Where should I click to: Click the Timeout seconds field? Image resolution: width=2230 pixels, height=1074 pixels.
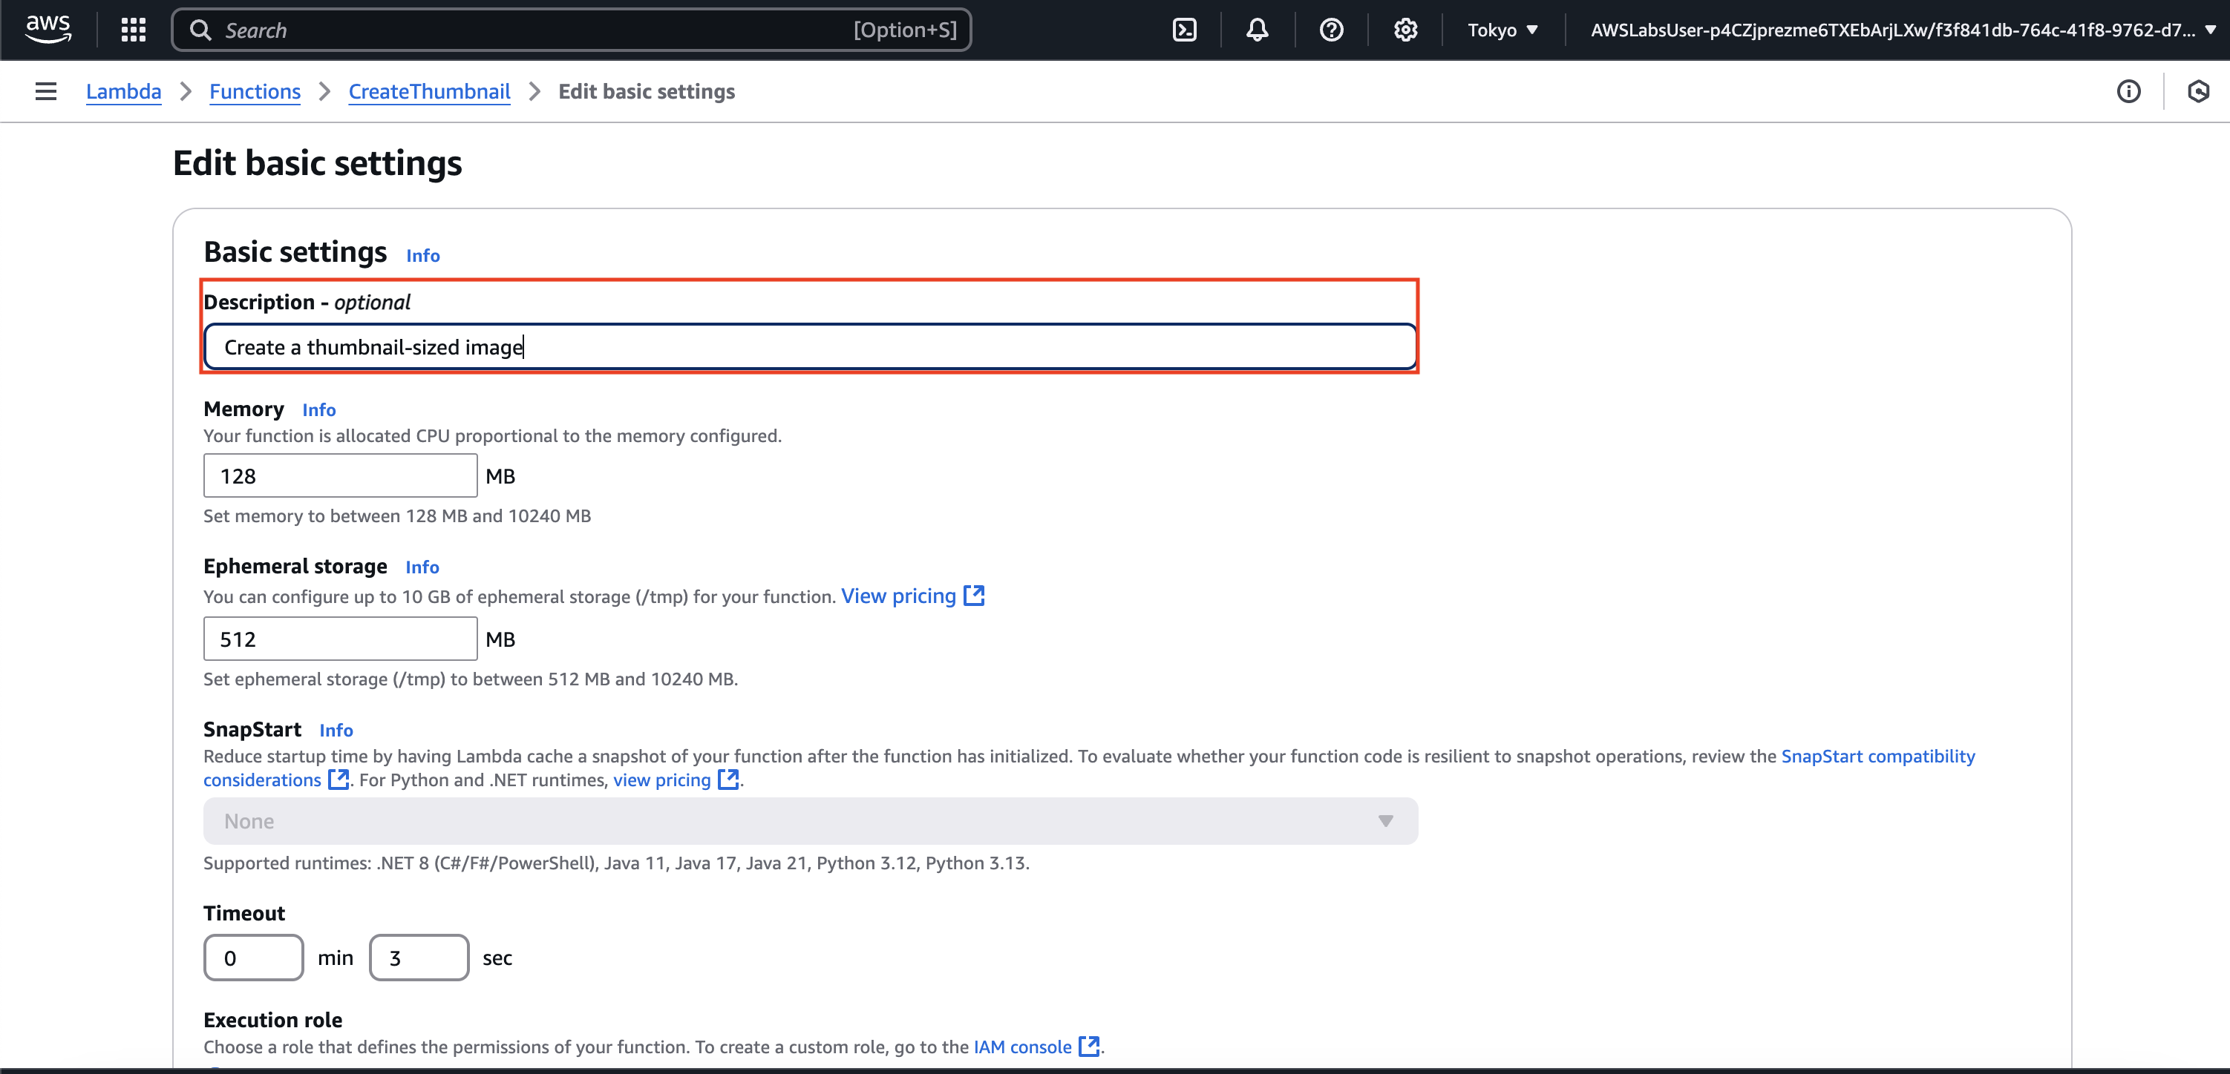418,958
